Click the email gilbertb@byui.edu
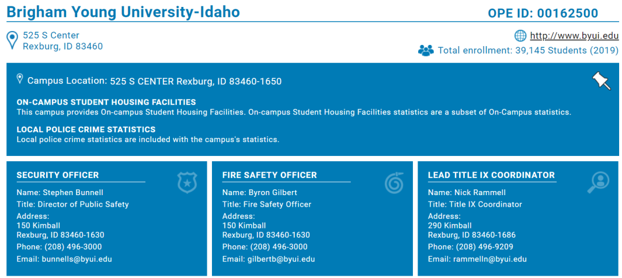The height and width of the screenshot is (278, 622). point(281,259)
